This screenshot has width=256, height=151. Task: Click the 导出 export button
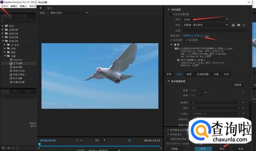click(x=221, y=148)
